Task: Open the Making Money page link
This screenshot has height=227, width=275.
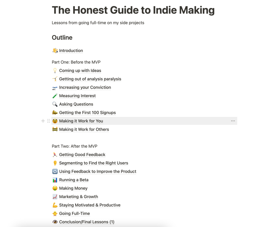Action: [x=73, y=188]
